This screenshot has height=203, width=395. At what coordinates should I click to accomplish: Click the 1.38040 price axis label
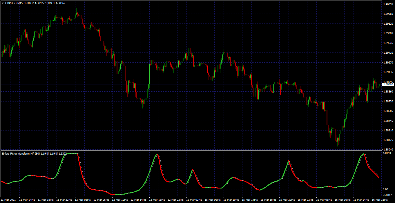[388, 149]
